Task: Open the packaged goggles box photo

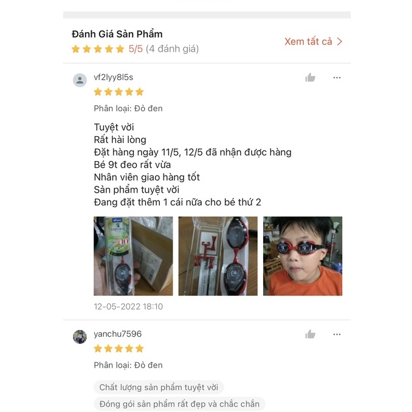Action: point(133,256)
